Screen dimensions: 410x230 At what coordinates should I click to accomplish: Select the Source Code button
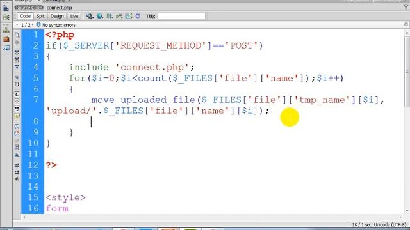[x=29, y=8]
